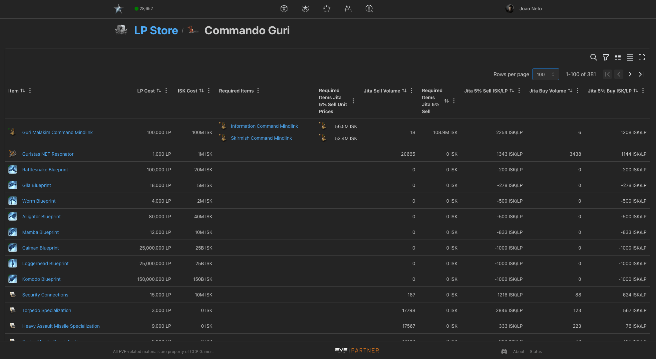The height and width of the screenshot is (359, 656).
Task: Open the table search tool
Action: tap(593, 57)
